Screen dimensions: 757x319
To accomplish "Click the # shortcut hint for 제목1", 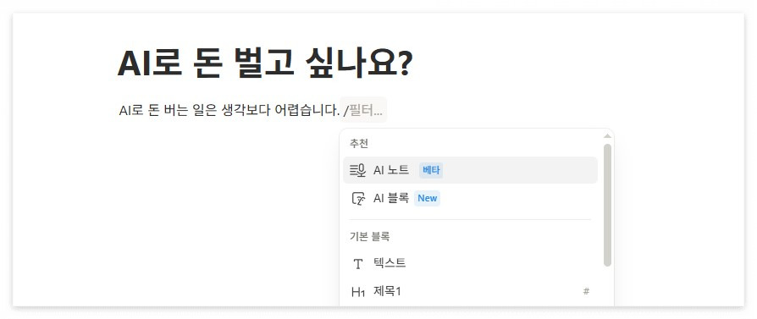I will (586, 291).
